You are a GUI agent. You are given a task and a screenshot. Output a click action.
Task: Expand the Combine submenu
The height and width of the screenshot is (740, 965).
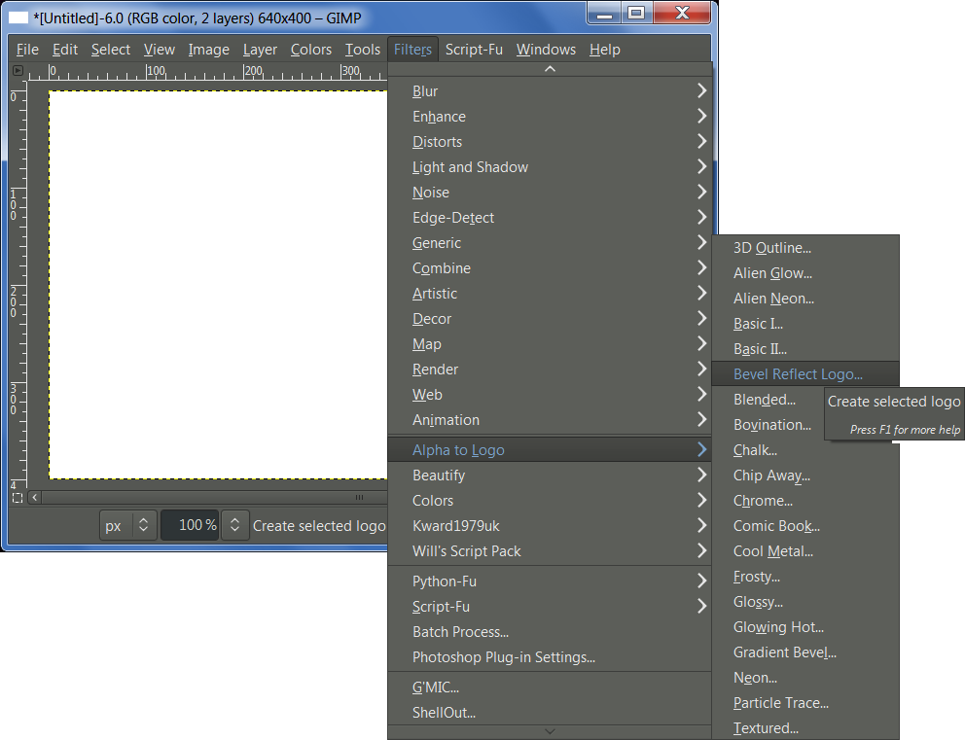[x=550, y=267]
